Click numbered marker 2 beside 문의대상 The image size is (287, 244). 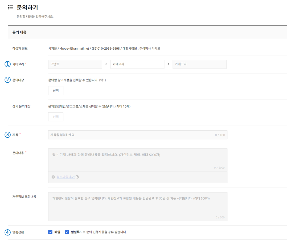[x=8, y=80]
